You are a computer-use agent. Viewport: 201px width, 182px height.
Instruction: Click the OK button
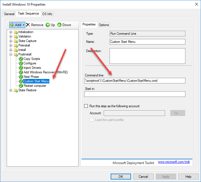pos(121,177)
